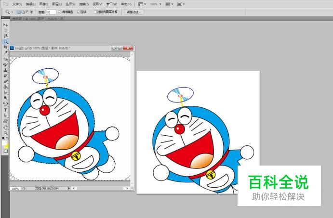Click the document size status text 文档:768.0K/2.00M
Image resolution: width=333 pixels, height=218 pixels.
pyautogui.click(x=47, y=188)
